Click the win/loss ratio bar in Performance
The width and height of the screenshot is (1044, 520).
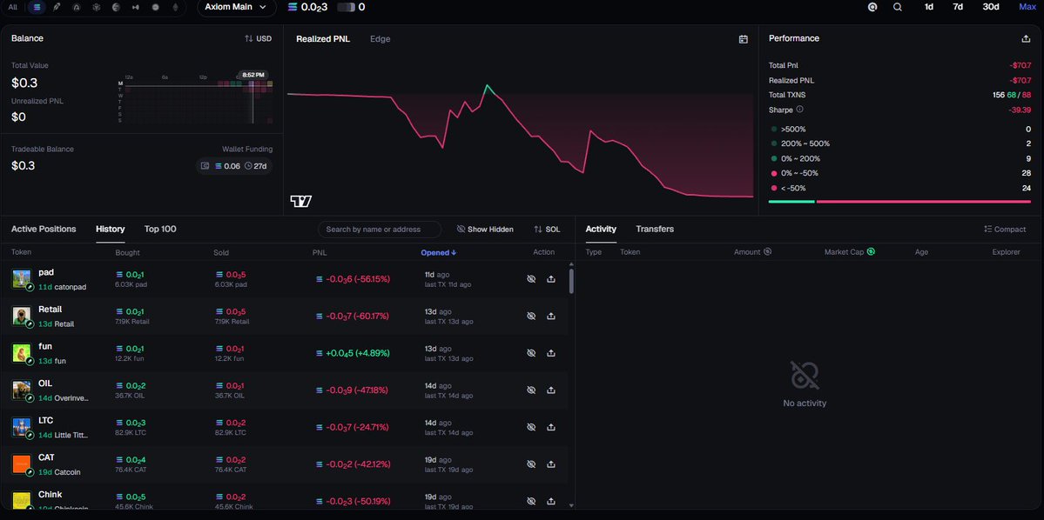[x=899, y=201]
